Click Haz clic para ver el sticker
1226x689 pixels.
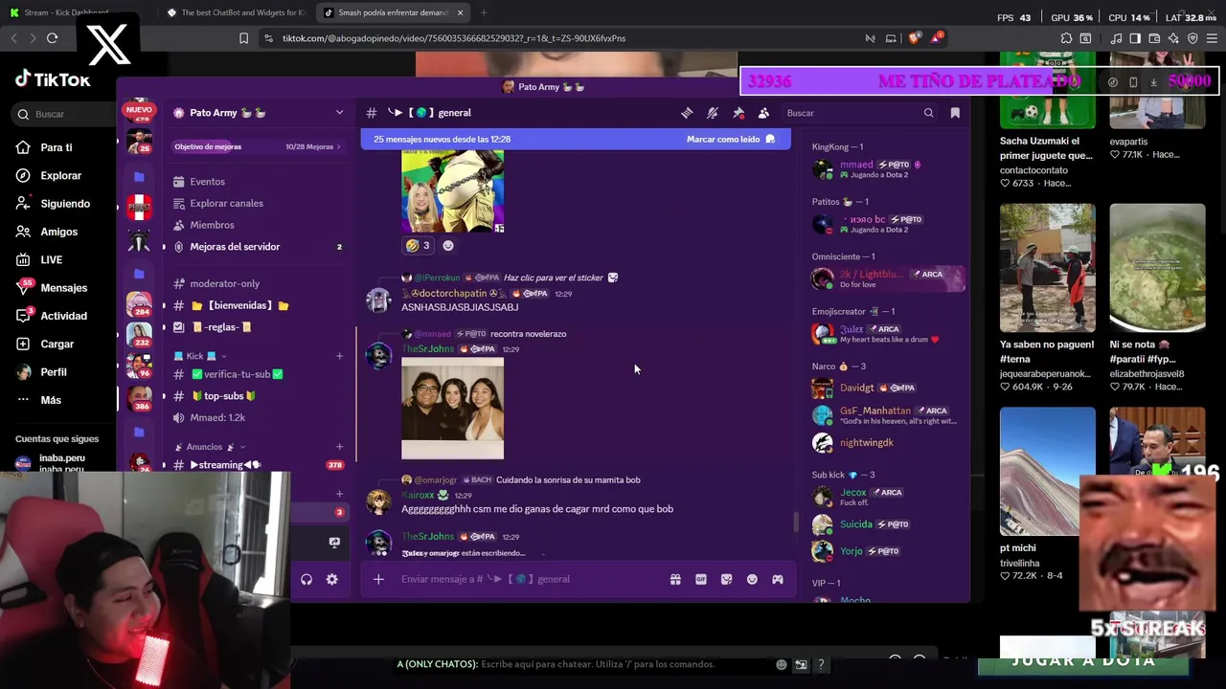[x=554, y=278]
